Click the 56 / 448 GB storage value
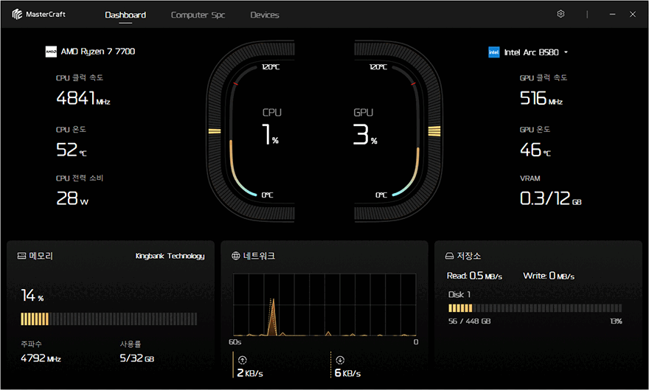Screen dimensions: 649x390 469,321
